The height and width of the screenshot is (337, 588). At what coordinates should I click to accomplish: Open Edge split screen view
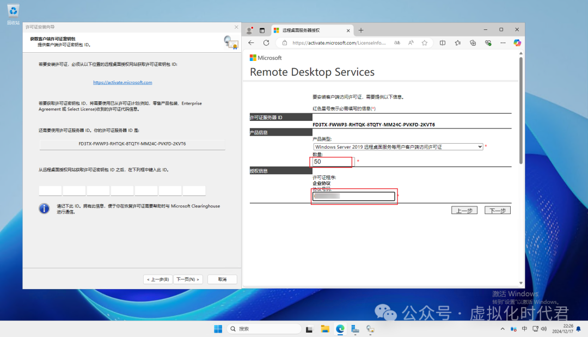(443, 42)
